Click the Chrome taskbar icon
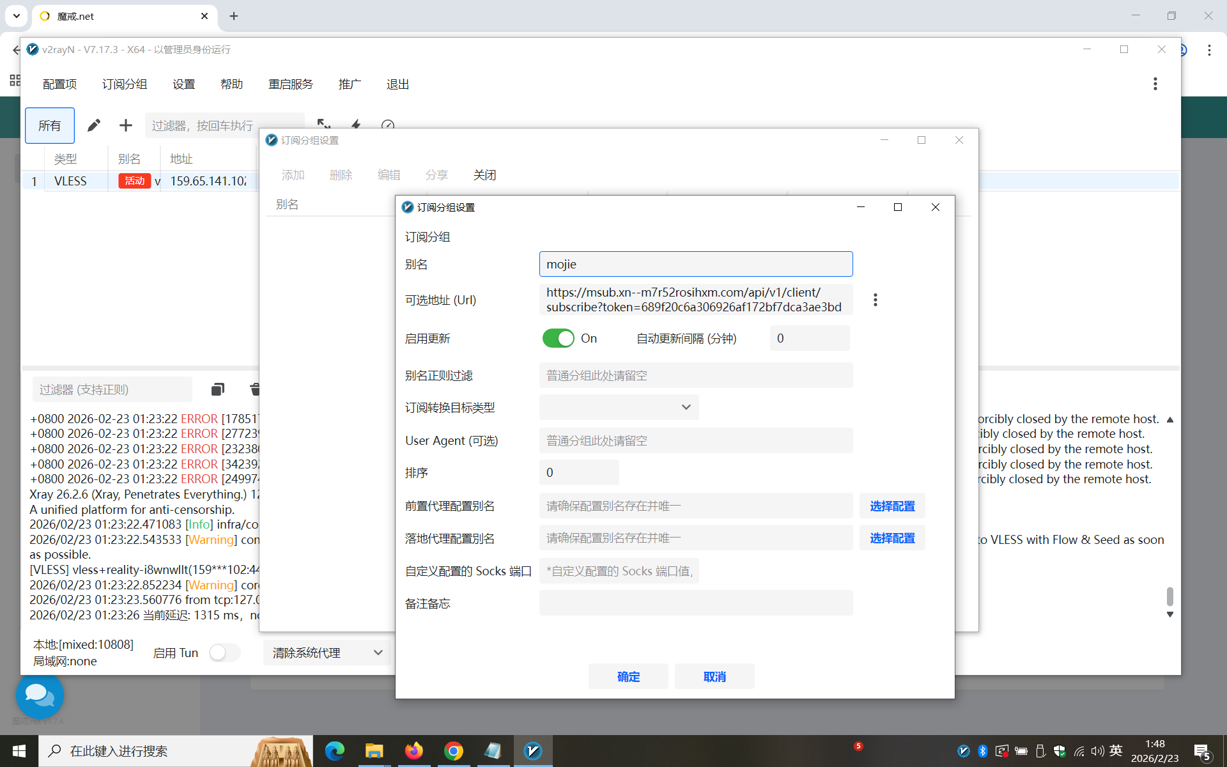 pyautogui.click(x=454, y=750)
